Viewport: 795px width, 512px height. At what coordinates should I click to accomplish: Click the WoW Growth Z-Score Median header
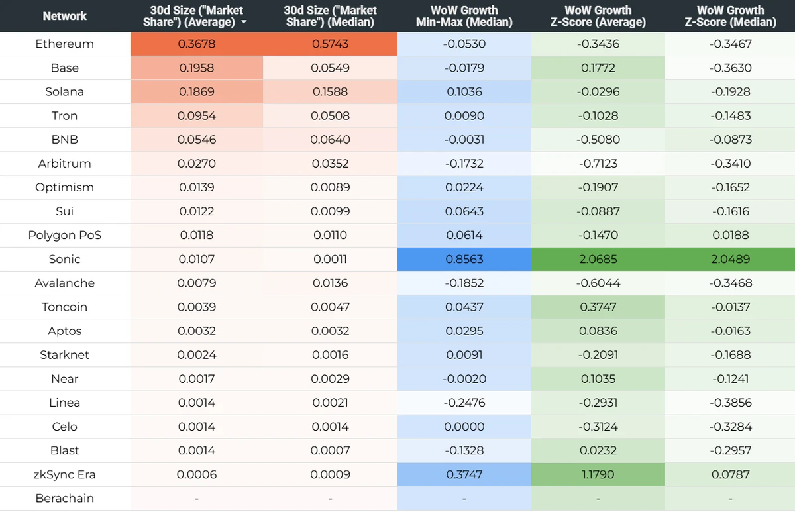[x=730, y=16]
